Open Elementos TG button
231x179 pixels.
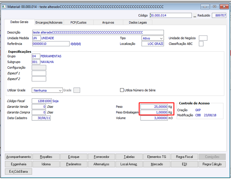point(157,157)
